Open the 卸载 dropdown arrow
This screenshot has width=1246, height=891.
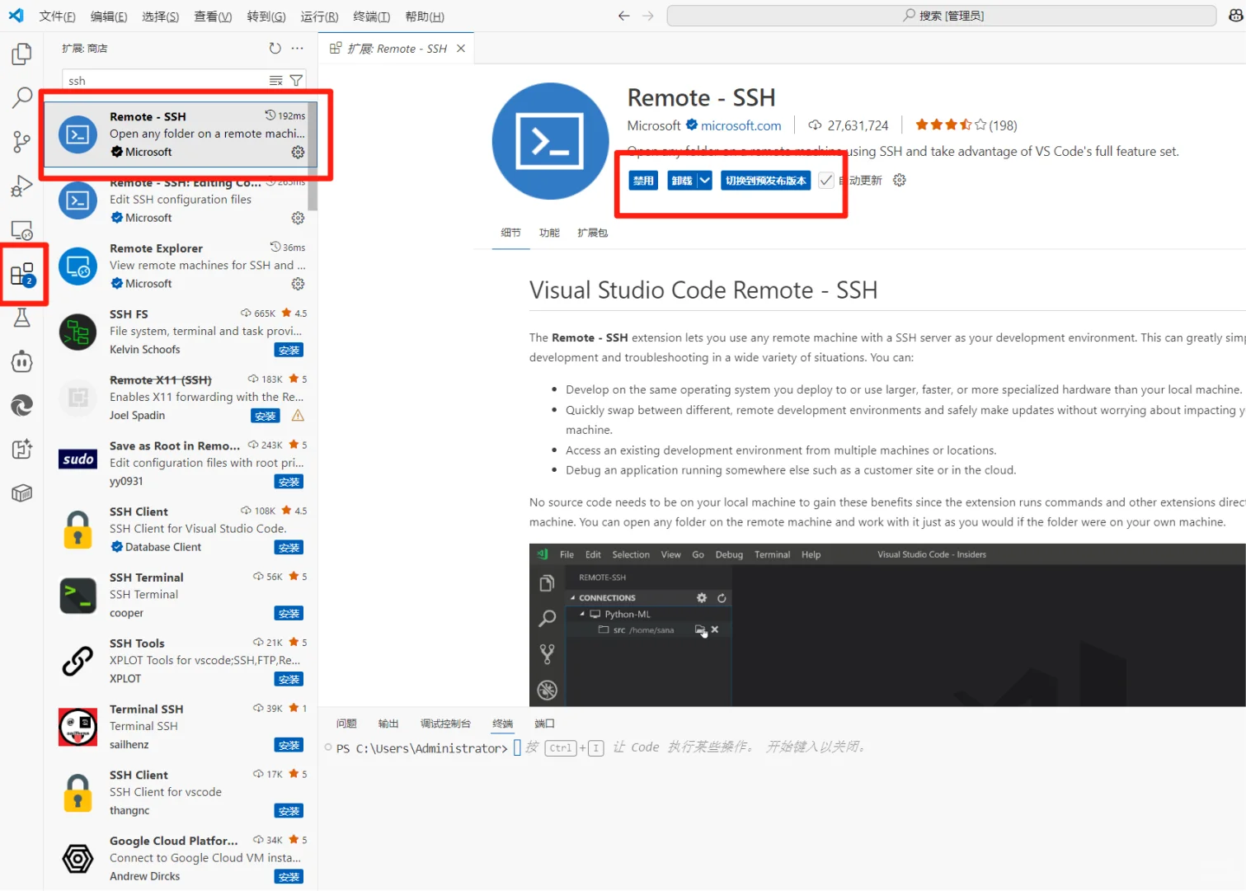click(706, 180)
